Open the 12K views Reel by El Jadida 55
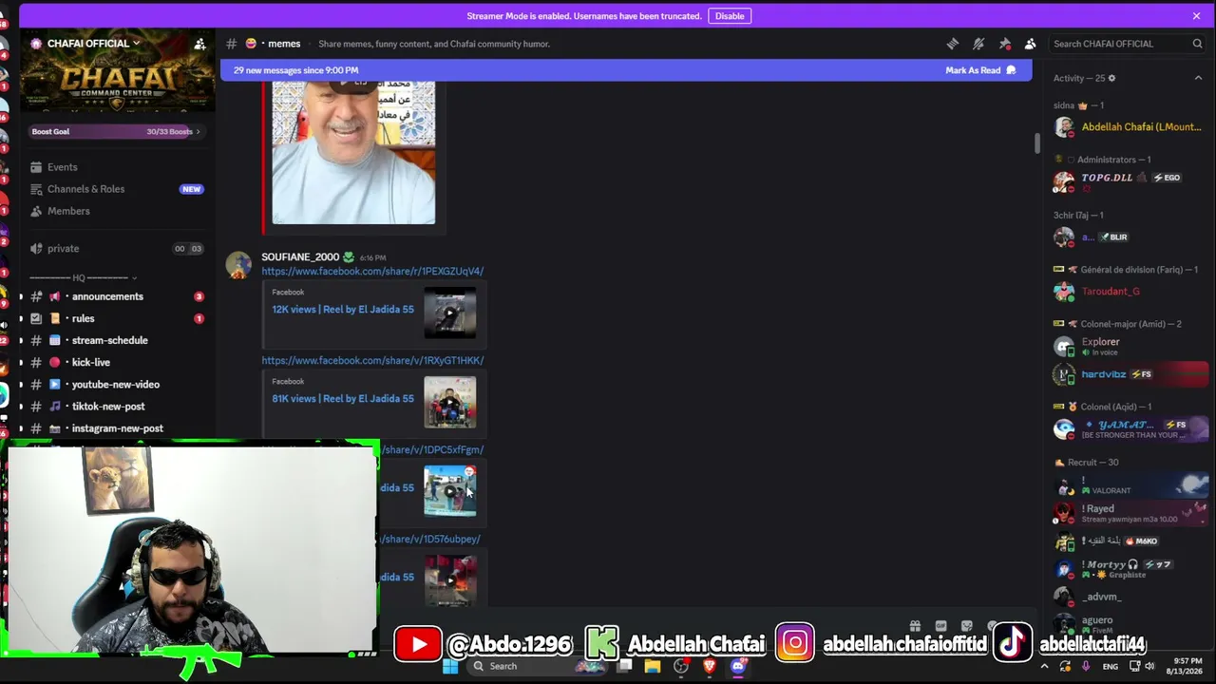Screen dimensions: 1216x684 343,310
